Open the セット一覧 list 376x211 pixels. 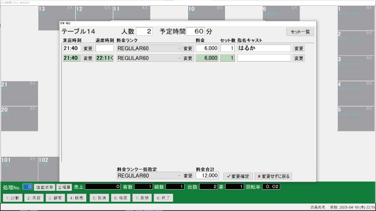300,32
